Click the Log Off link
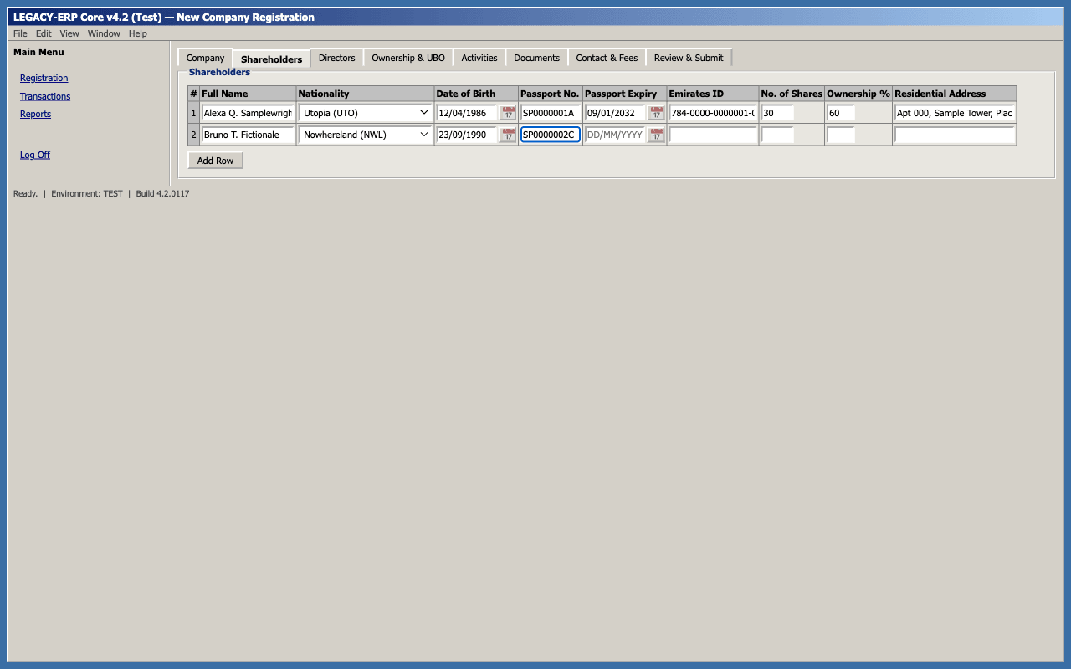Image resolution: width=1071 pixels, height=669 pixels. (x=35, y=156)
